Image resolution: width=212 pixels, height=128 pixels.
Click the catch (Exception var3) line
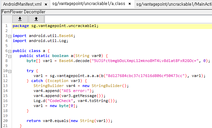click(57, 81)
